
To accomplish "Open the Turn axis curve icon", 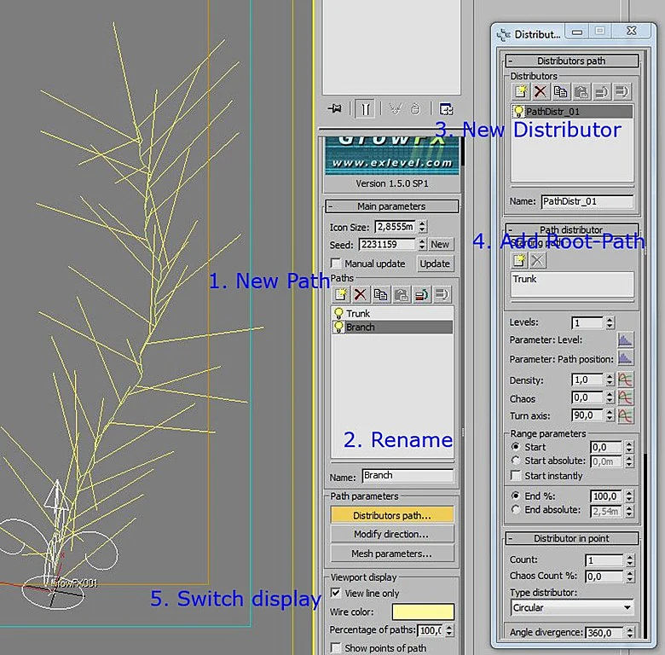I will pyautogui.click(x=625, y=415).
